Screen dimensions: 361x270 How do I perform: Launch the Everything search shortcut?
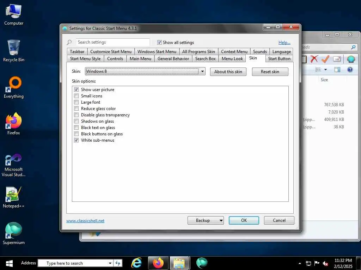14,88
